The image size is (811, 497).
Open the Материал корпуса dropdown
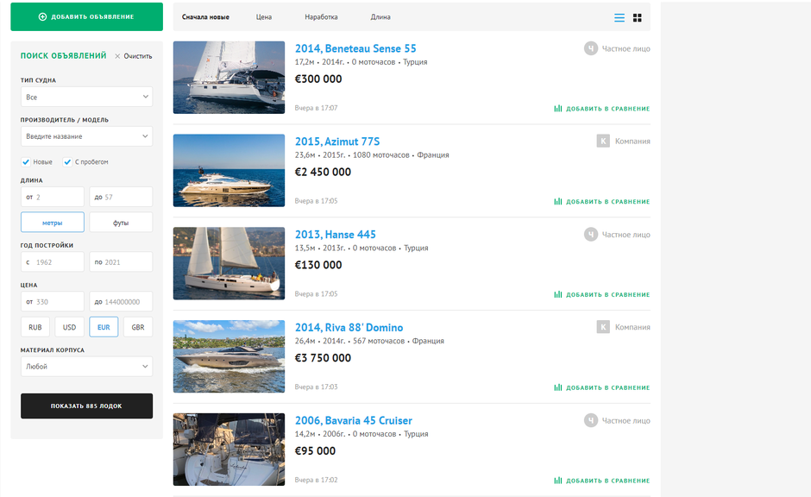(x=86, y=367)
